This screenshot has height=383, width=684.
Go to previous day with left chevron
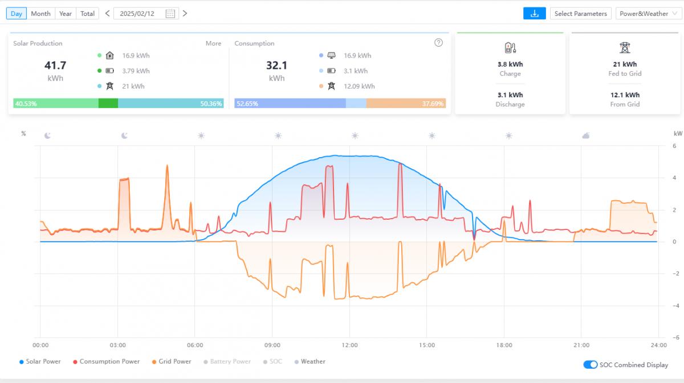[x=107, y=14]
